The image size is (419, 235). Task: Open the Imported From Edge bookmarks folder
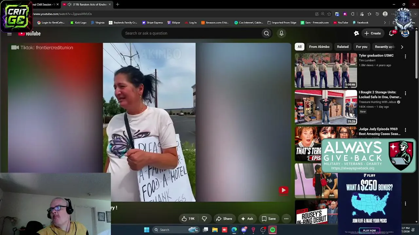tap(282, 23)
